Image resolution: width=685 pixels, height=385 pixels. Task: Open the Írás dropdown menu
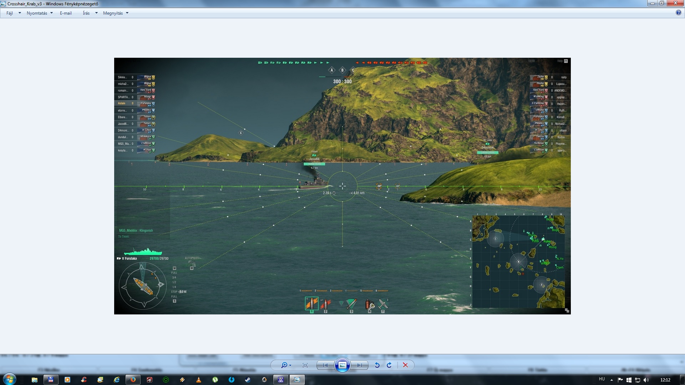coord(90,13)
